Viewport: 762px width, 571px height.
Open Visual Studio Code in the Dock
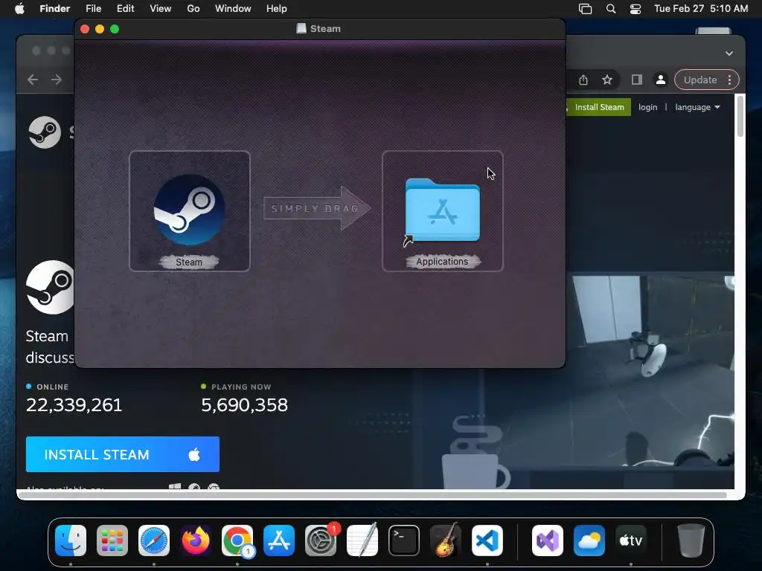pyautogui.click(x=487, y=540)
